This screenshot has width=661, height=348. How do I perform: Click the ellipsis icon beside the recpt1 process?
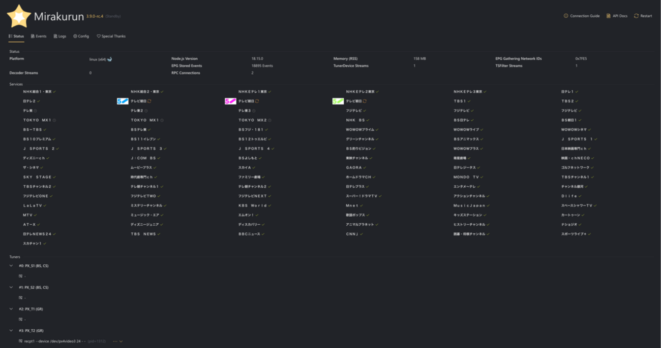(114, 341)
